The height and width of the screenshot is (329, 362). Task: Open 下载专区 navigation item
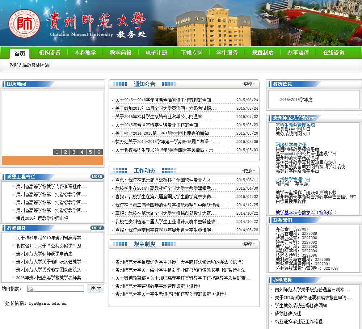click(191, 52)
